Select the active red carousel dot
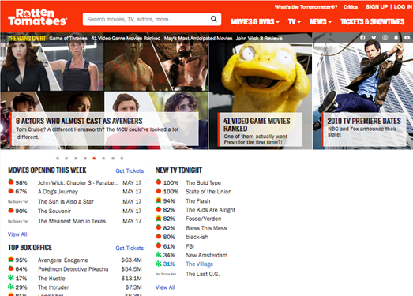The width and height of the screenshot is (413, 296). point(94,159)
